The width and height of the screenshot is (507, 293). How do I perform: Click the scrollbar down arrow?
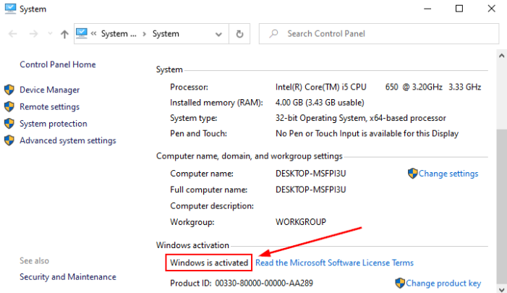(x=501, y=289)
